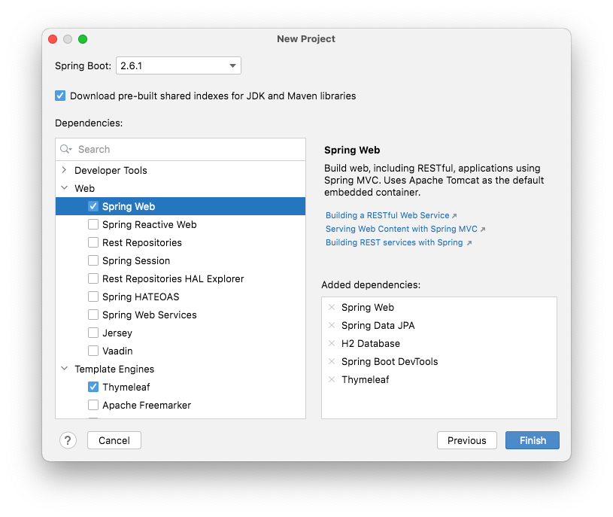
Task: Select the Web category label
Action: 84,188
